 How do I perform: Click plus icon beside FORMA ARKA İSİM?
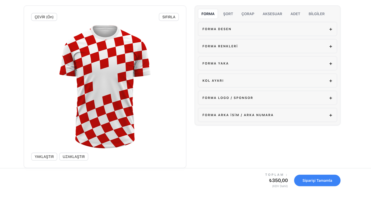pos(331,115)
